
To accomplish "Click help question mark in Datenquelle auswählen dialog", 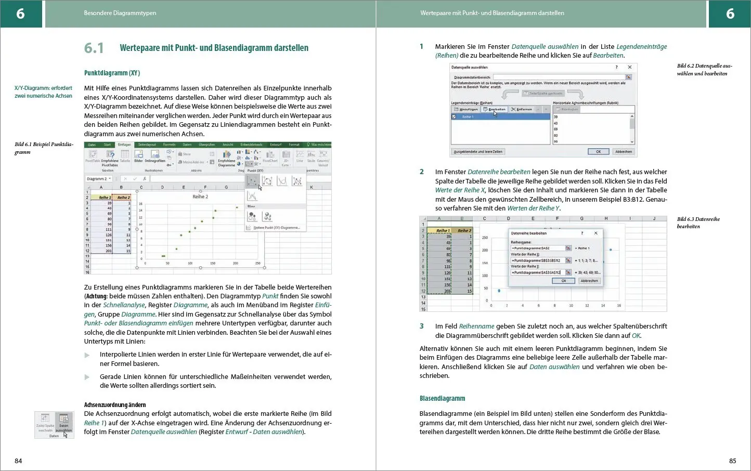I will point(616,67).
